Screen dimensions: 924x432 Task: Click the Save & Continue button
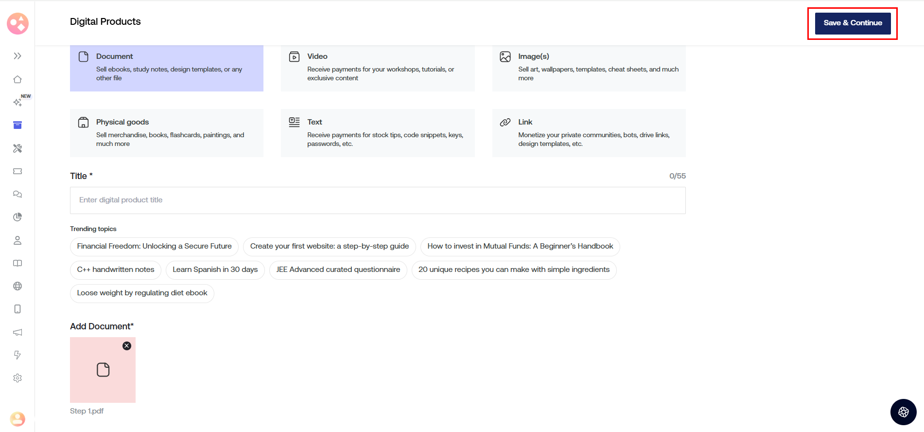(x=853, y=23)
